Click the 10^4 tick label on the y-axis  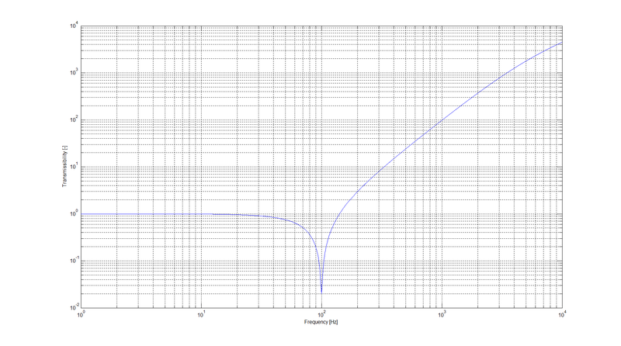72,26
